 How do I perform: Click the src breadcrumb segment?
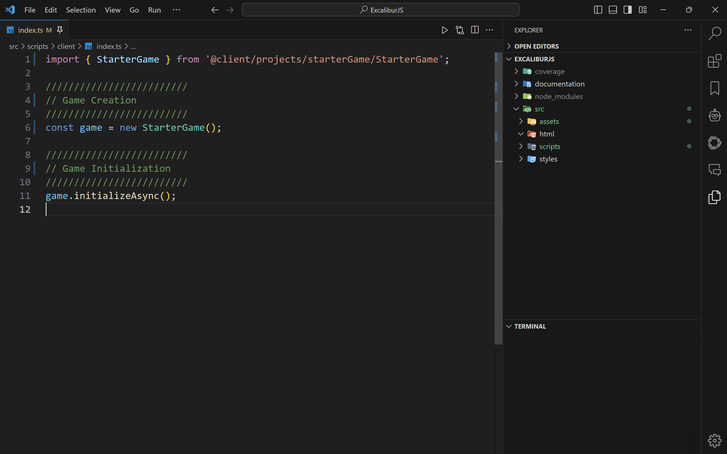14,46
